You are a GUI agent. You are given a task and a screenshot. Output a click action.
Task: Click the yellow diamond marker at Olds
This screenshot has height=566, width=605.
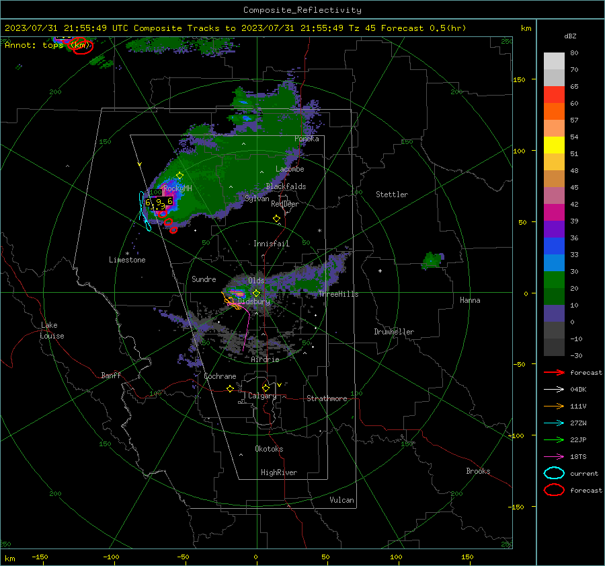[256, 293]
